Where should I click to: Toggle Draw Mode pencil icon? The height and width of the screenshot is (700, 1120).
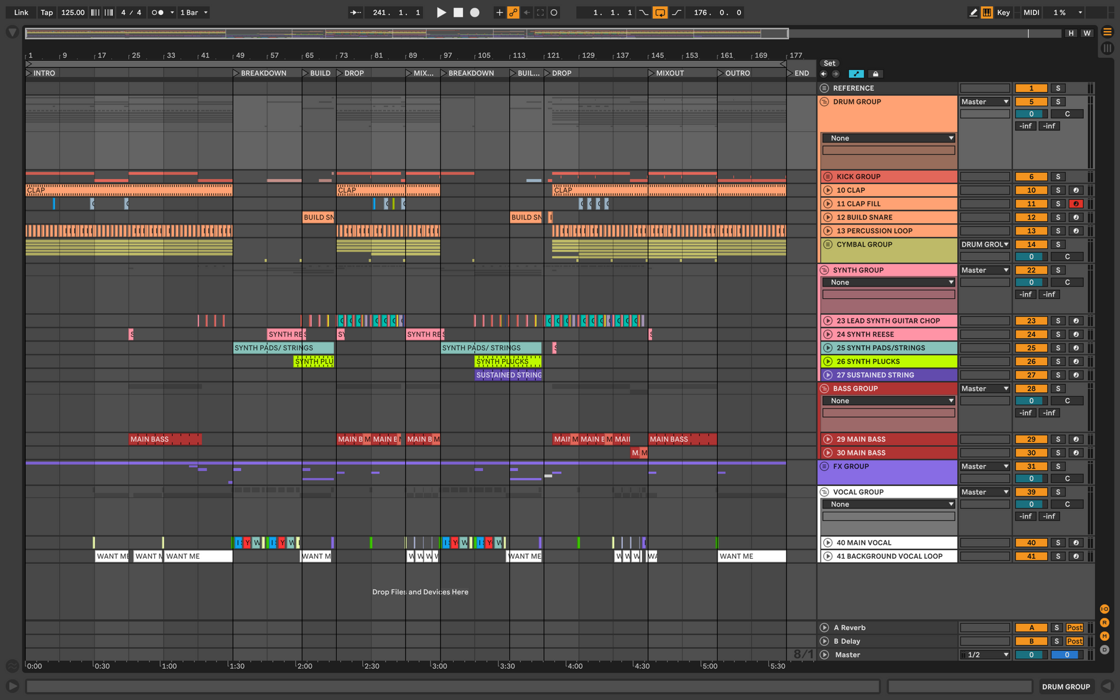pos(973,12)
